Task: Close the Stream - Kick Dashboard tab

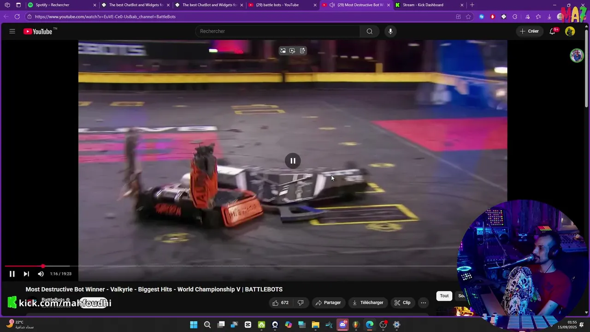Action: tap(462, 5)
